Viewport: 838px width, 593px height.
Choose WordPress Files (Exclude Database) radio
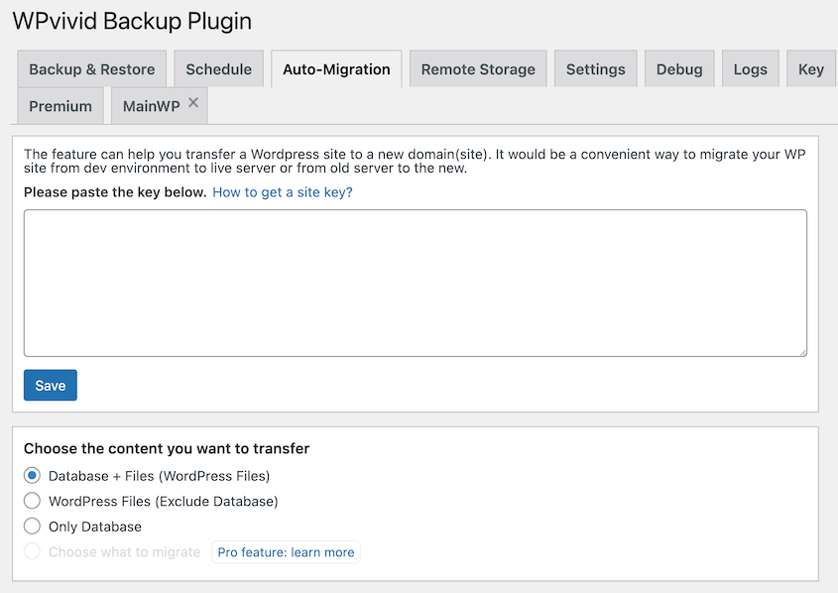[x=32, y=501]
